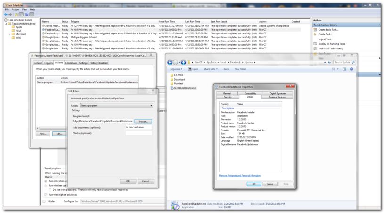Screen dimensions: 384x213
Task: Select Run whether user is logged on or not
Action: click(x=46, y=186)
